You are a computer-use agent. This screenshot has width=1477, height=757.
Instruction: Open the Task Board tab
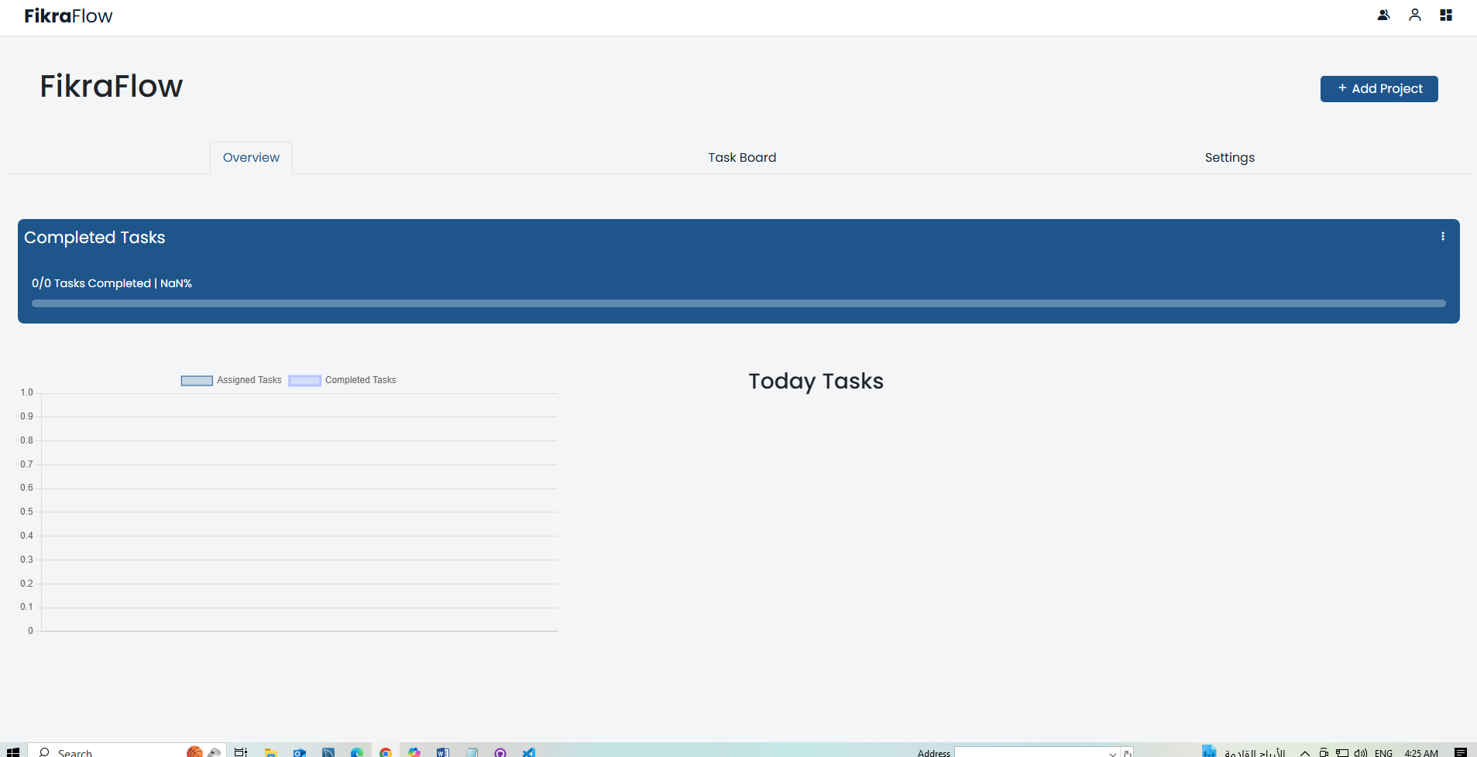pyautogui.click(x=741, y=158)
